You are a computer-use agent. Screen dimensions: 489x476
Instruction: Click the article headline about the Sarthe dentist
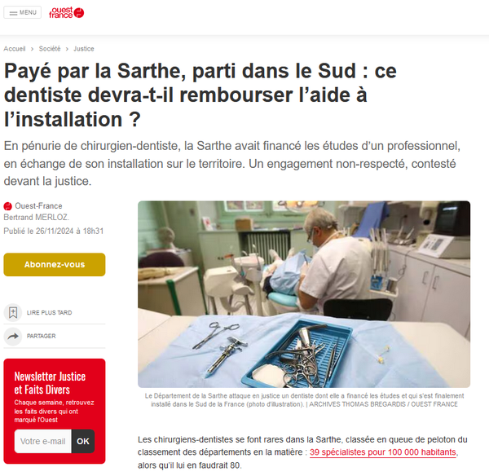point(200,95)
